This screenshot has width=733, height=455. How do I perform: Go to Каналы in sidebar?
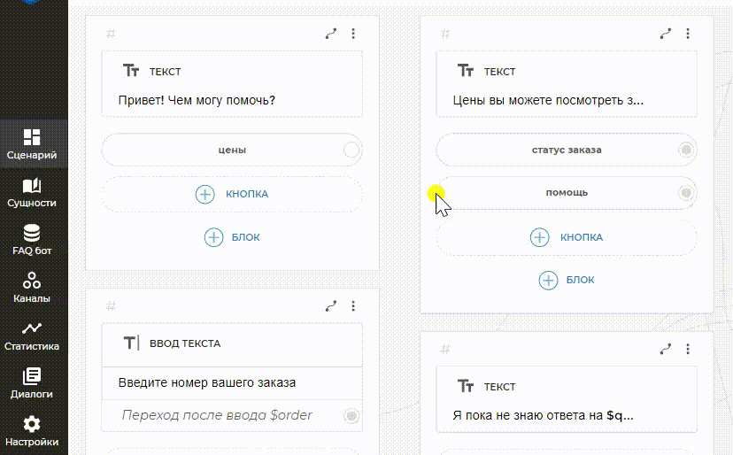[32, 288]
